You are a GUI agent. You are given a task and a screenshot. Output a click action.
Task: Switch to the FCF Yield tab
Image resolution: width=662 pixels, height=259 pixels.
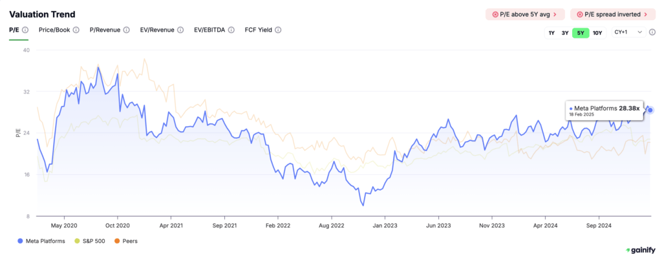coord(259,30)
